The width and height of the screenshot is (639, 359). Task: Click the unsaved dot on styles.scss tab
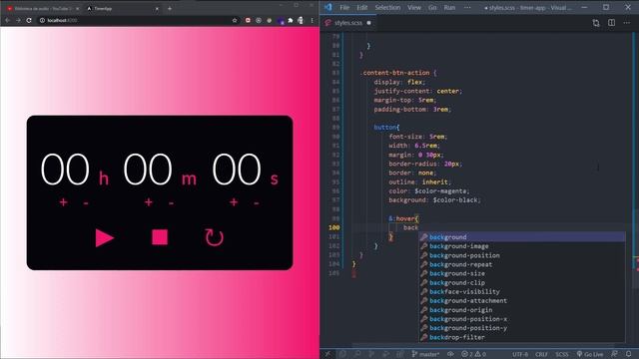pos(368,23)
